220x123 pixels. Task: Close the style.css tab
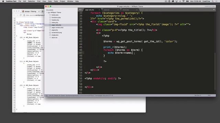tap(118, 10)
